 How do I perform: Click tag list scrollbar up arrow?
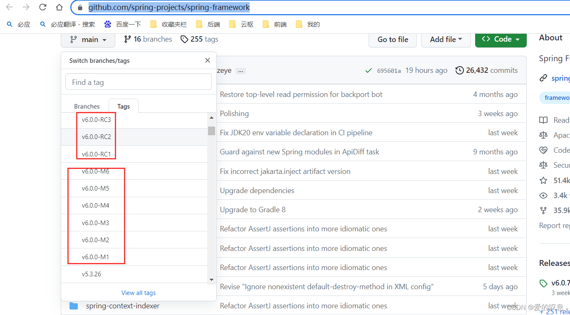click(x=211, y=119)
